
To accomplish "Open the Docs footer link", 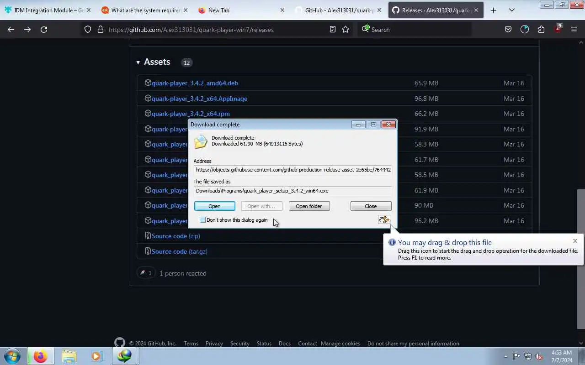I will pyautogui.click(x=285, y=344).
